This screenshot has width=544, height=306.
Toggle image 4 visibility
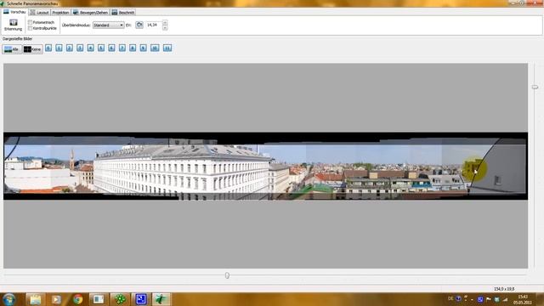click(91, 48)
